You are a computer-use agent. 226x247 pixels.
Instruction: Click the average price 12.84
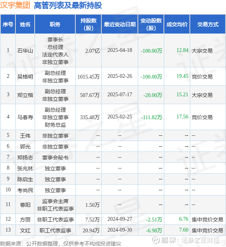click(182, 50)
